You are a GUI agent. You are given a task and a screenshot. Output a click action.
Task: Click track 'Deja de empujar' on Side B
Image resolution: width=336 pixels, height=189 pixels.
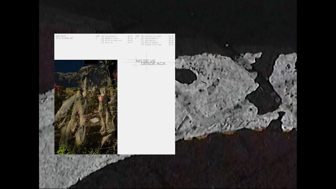click(152, 43)
